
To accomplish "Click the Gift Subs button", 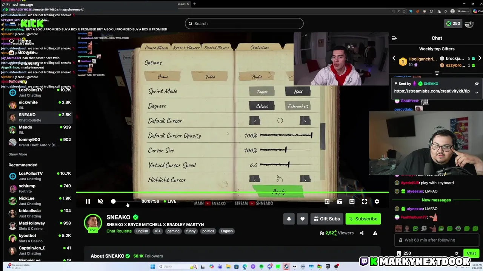I will (326, 219).
